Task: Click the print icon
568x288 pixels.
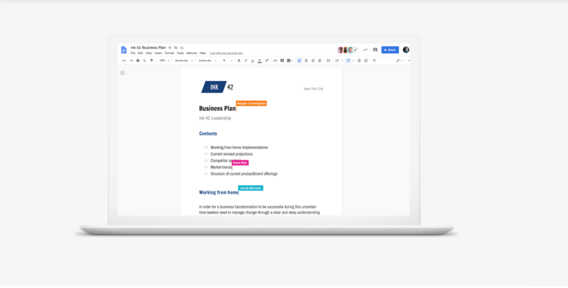Action: 138,61
